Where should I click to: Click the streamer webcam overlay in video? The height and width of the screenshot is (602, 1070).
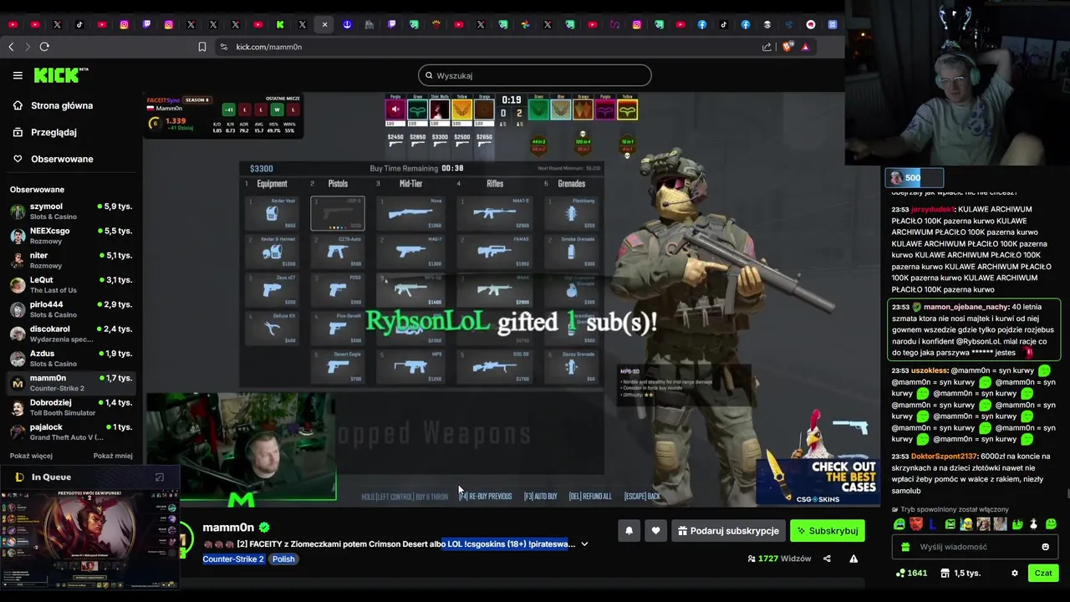tap(242, 448)
